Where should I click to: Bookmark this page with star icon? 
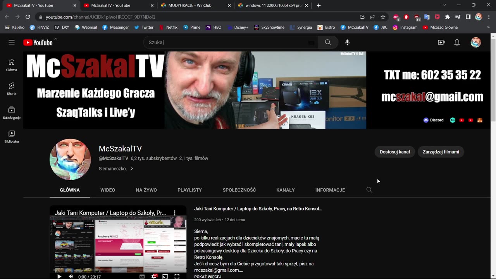383,17
